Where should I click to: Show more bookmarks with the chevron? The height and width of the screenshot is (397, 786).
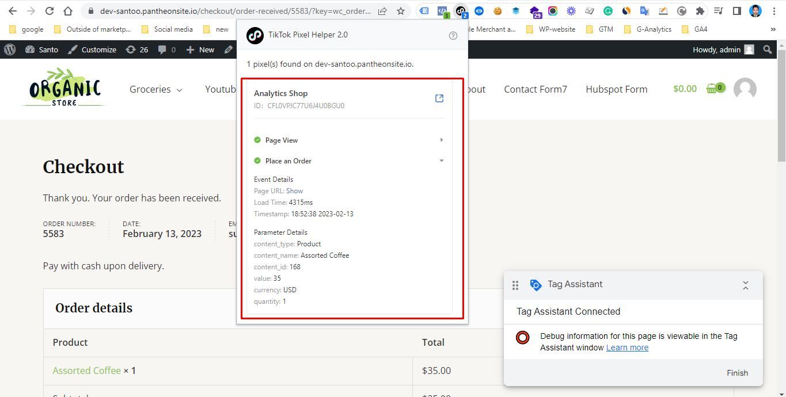coord(773,29)
